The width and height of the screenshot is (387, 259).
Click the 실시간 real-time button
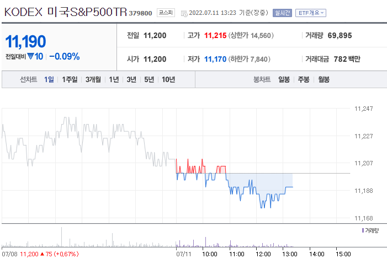click(282, 13)
